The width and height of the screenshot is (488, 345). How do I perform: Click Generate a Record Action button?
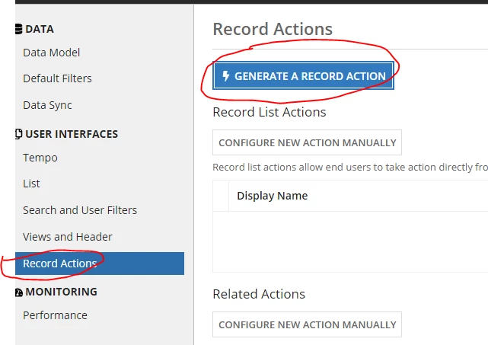304,75
